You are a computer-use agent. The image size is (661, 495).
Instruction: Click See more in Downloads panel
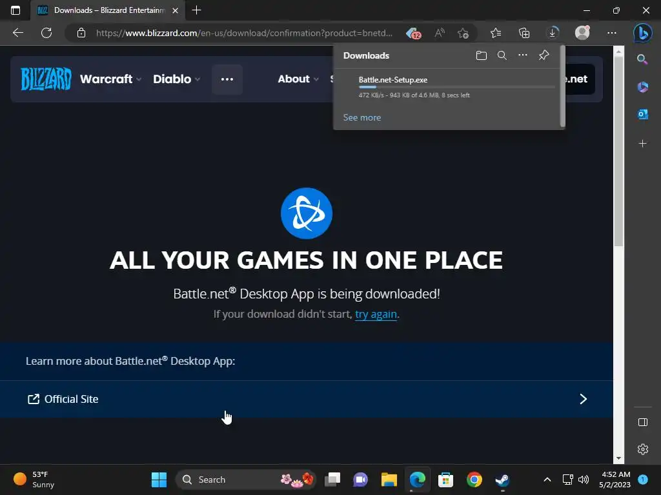[x=361, y=117]
